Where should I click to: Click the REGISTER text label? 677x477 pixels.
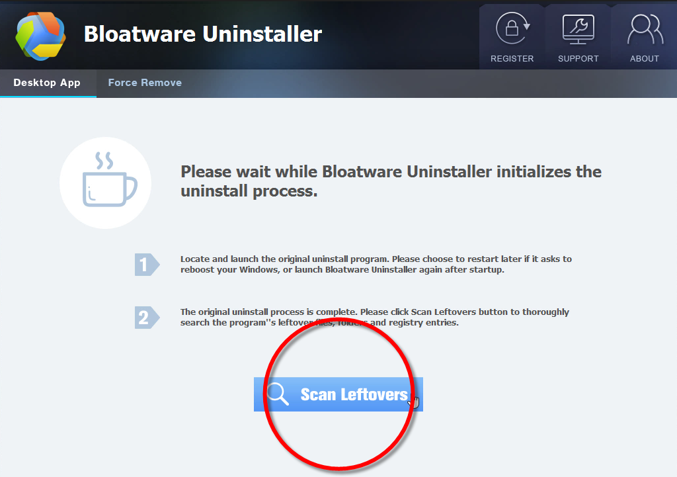[x=512, y=58]
